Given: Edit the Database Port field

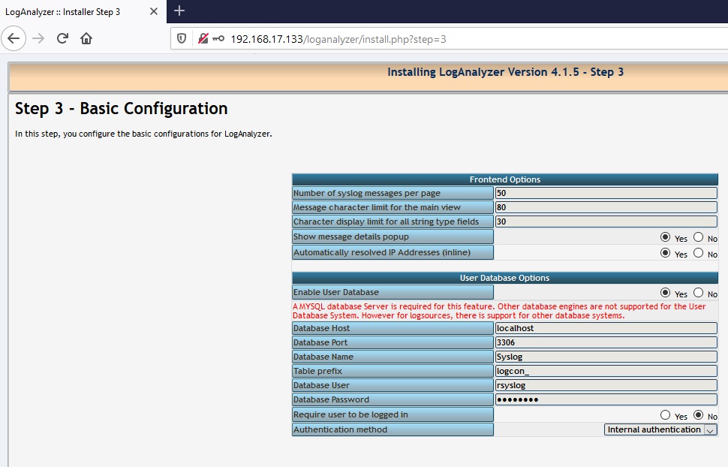Looking at the screenshot, I should (x=606, y=342).
